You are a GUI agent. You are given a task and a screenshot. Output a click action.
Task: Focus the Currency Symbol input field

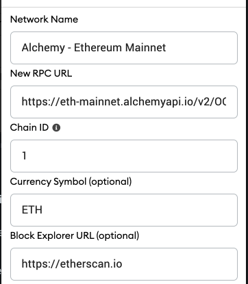tap(124, 210)
